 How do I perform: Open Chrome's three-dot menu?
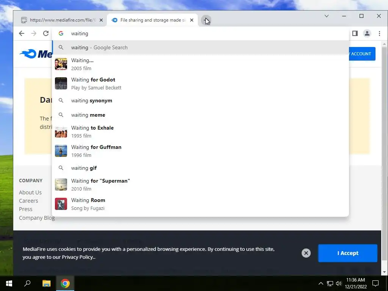379,33
